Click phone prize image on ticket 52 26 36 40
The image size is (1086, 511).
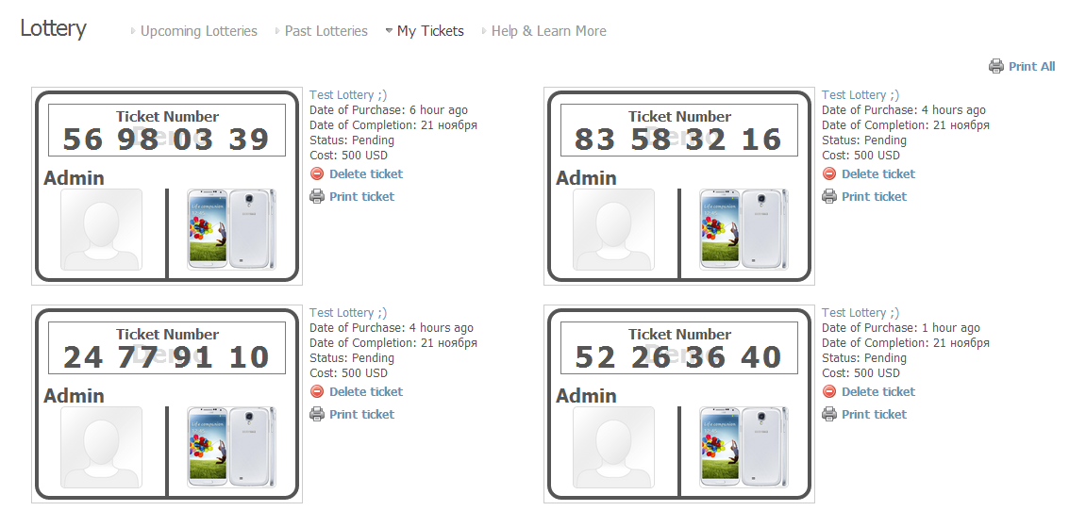pos(743,447)
